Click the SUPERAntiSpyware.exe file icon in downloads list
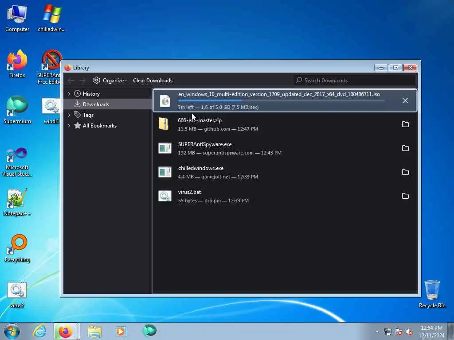This screenshot has width=454, height=340. tap(165, 148)
